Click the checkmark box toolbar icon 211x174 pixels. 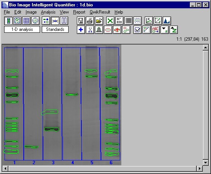138,30
